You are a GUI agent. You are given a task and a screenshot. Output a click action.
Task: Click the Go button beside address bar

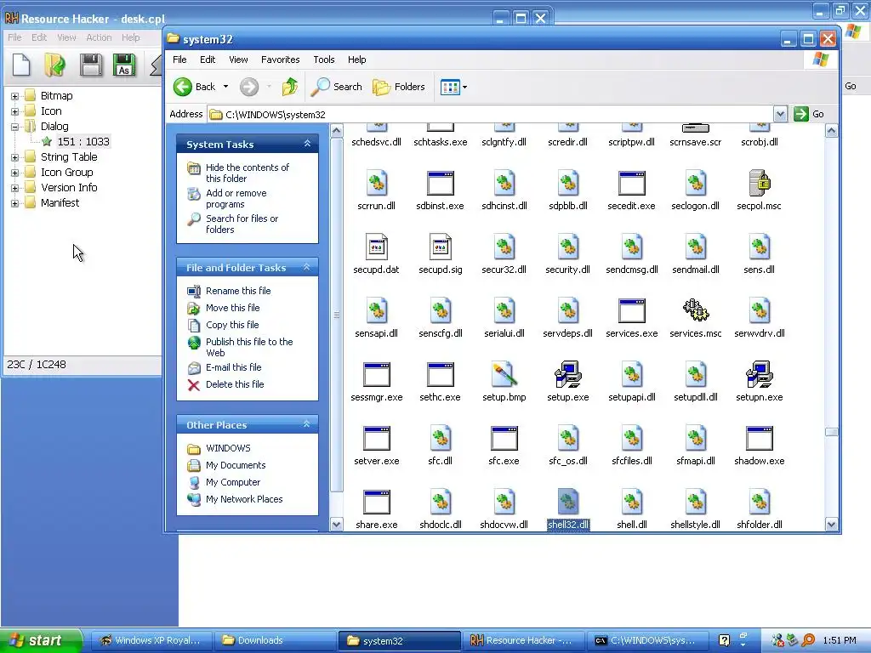click(x=810, y=114)
